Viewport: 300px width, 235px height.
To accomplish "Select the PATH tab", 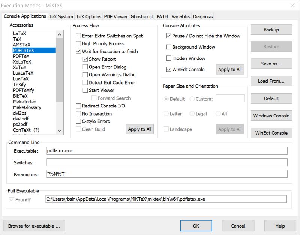I will click(162, 16).
